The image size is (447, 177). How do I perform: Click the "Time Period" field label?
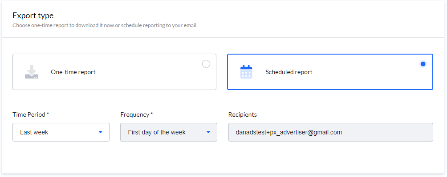tap(31, 114)
